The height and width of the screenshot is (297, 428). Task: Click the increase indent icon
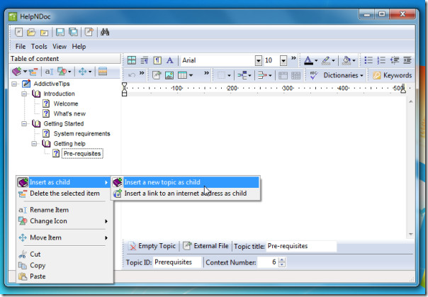point(407,60)
